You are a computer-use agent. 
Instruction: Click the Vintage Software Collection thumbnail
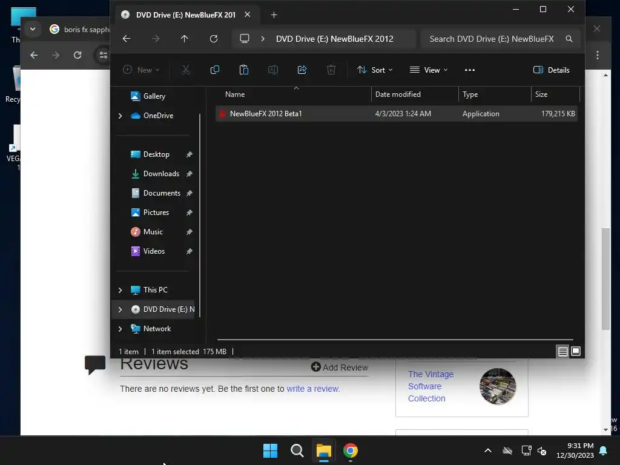click(498, 386)
